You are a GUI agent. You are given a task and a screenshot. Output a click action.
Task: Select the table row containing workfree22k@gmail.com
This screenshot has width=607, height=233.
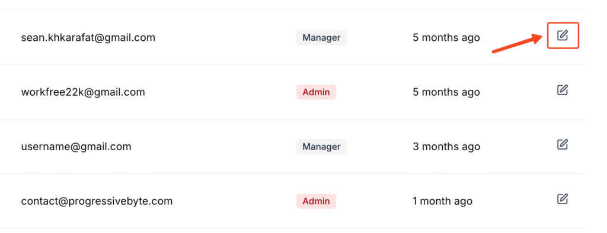(x=293, y=92)
